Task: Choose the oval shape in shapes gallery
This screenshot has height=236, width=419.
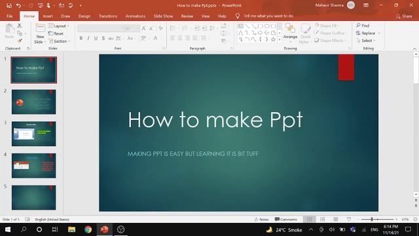Action: coord(266,26)
